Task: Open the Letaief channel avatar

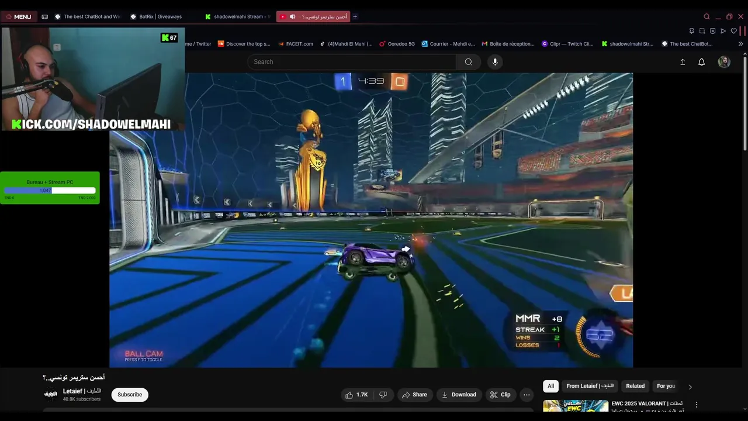Action: point(51,394)
